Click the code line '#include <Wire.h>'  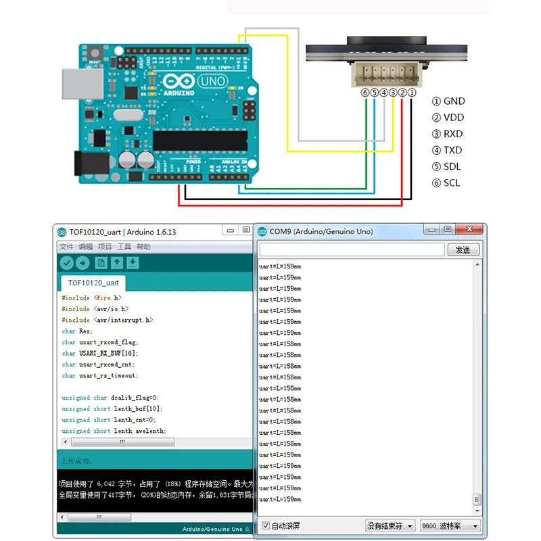(x=91, y=298)
